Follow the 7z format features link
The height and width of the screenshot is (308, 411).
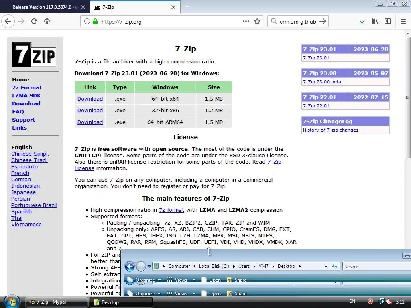(171, 210)
